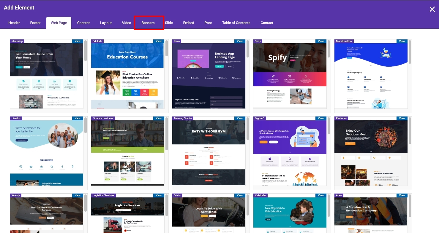Screen dimensions: 439x233
Task: Close the Add Element dialog
Action: (x=432, y=9)
